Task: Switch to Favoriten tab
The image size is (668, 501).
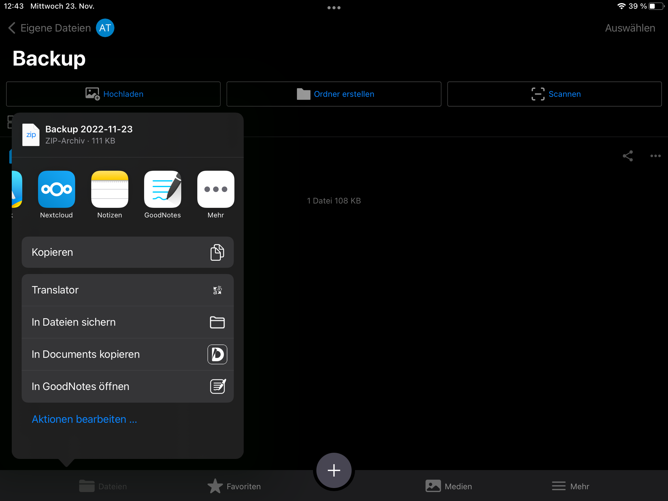Action: 234,486
